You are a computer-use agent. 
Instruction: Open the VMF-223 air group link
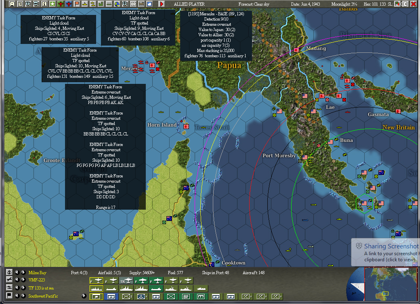[37, 280]
